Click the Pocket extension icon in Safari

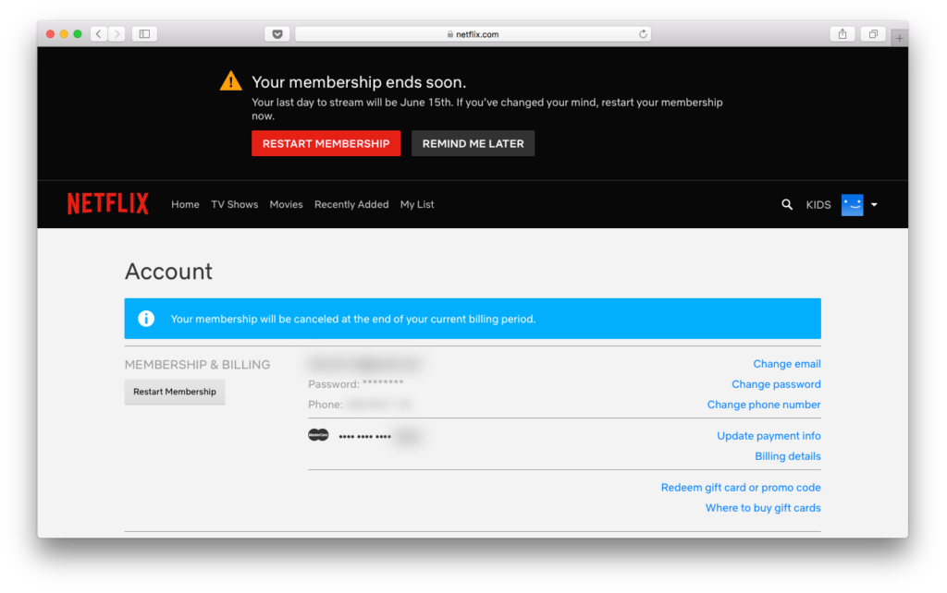pos(277,34)
